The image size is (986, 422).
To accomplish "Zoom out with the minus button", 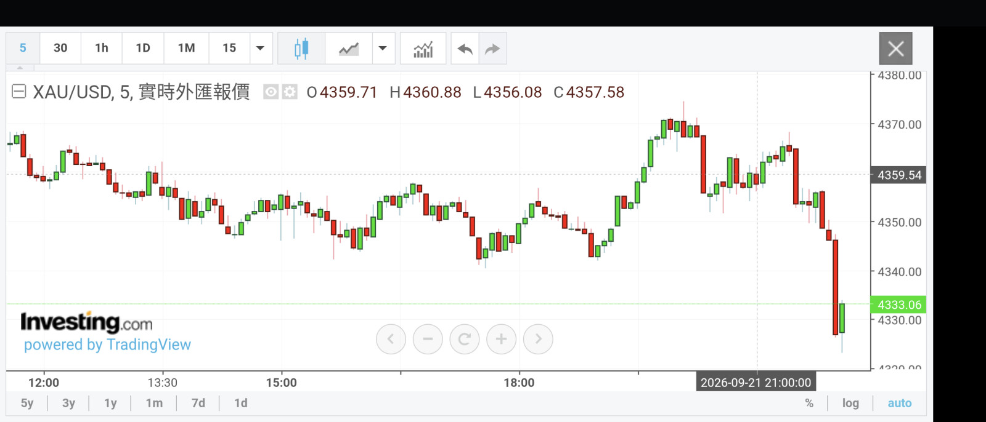I will tap(428, 339).
